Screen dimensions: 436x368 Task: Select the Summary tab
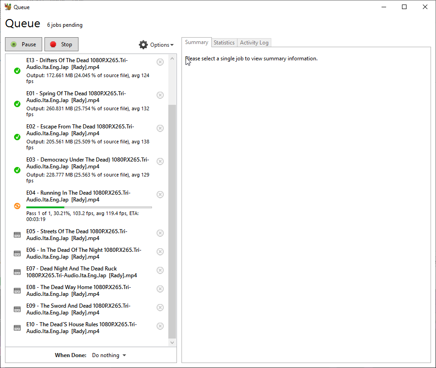tap(196, 42)
